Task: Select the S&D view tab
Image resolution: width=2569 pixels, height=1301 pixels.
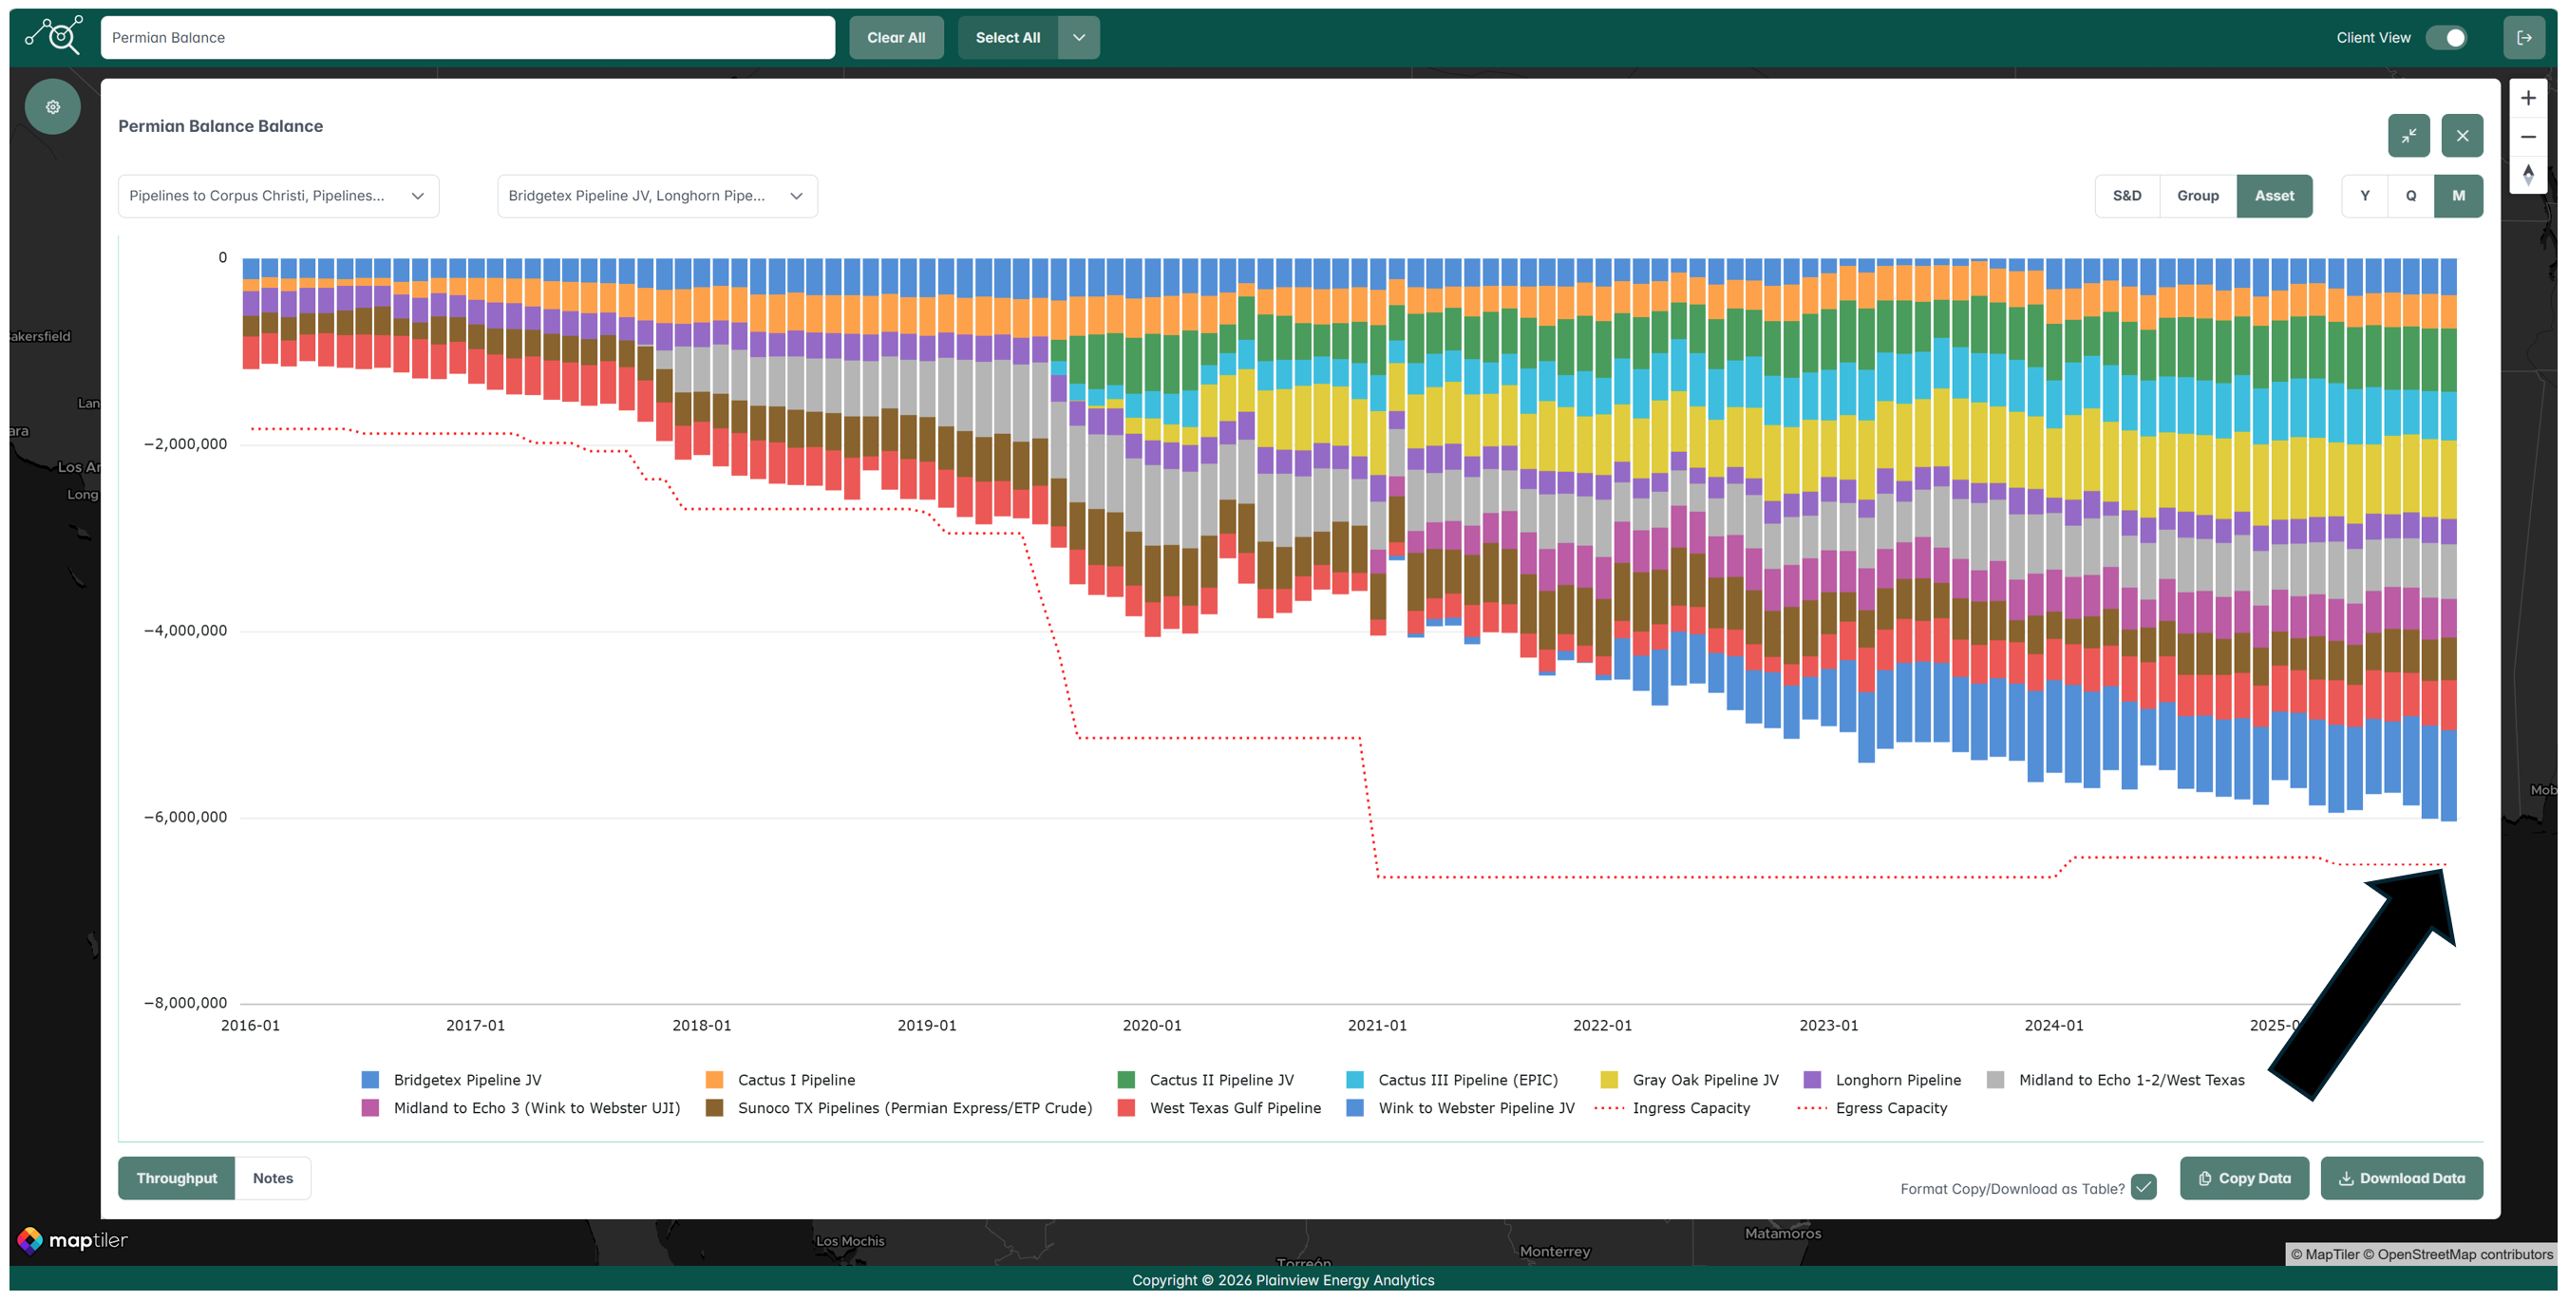Action: point(2126,196)
